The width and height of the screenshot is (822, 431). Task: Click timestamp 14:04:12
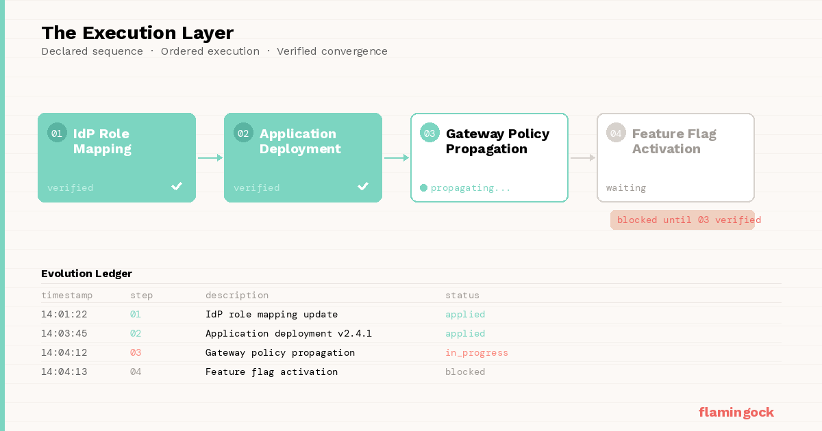click(64, 353)
